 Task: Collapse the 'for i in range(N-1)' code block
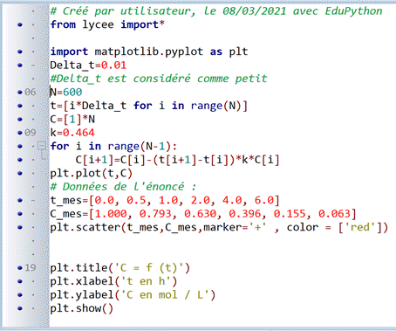click(x=42, y=146)
